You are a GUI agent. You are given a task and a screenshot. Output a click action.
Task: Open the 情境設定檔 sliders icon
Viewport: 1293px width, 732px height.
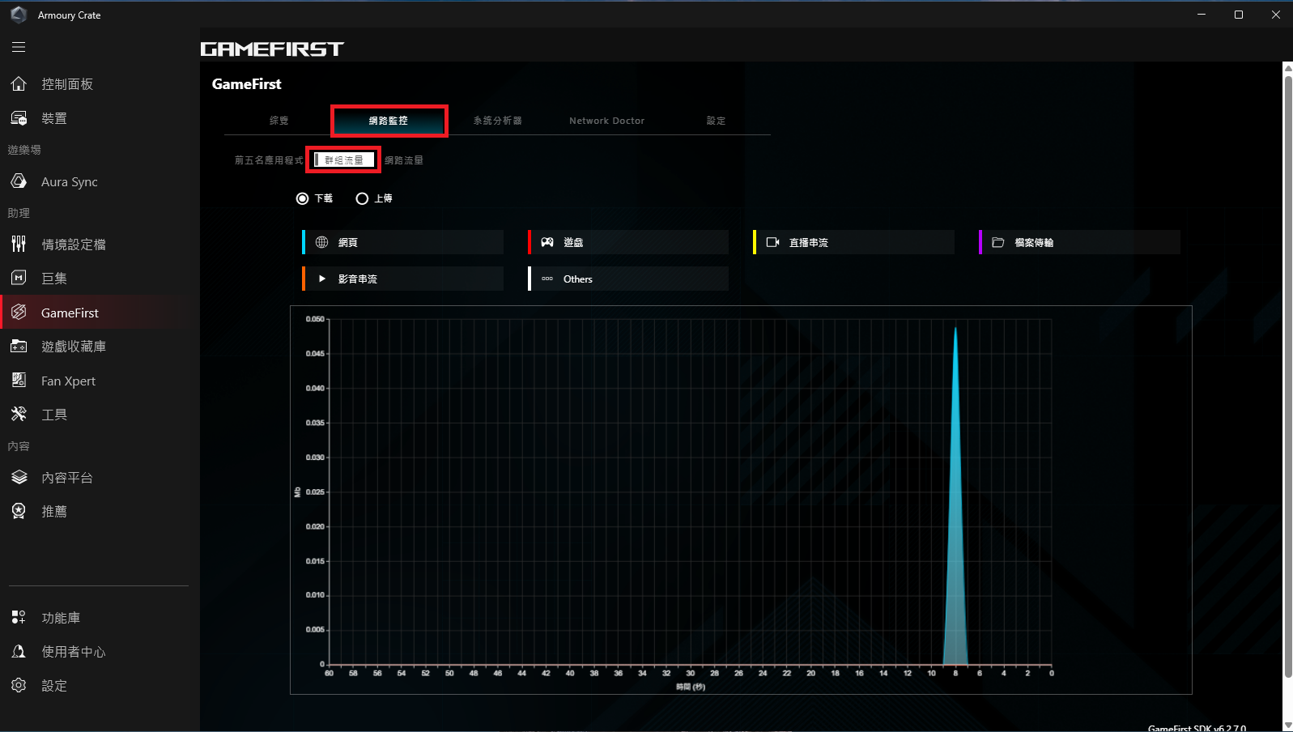pyautogui.click(x=19, y=244)
